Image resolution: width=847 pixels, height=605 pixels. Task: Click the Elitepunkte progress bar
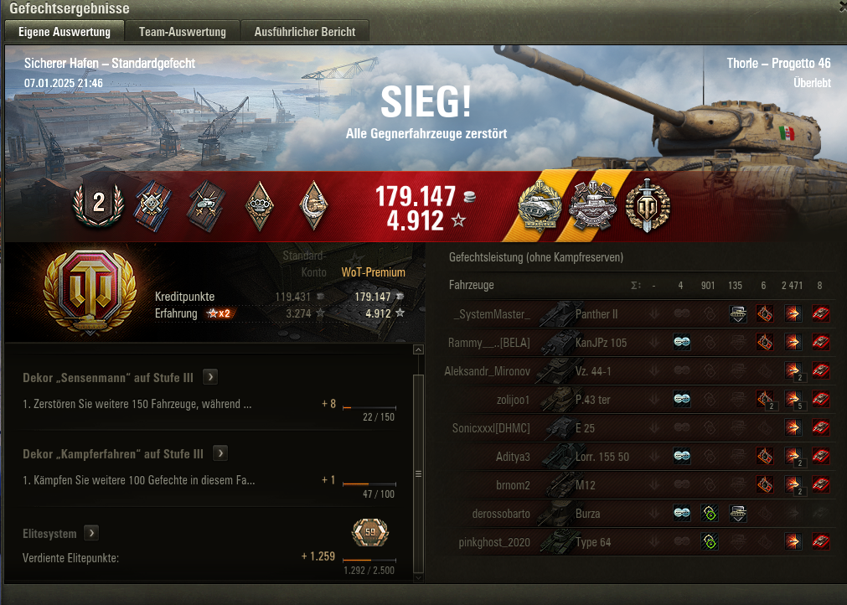369,560
